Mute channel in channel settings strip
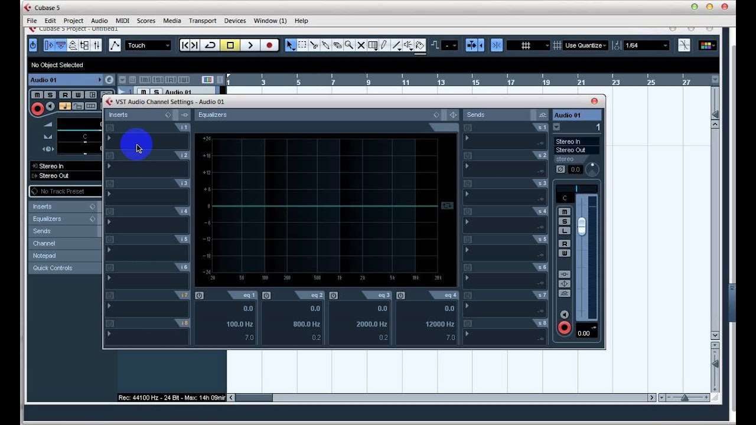Viewport: 756px width, 425px height. coord(565,212)
